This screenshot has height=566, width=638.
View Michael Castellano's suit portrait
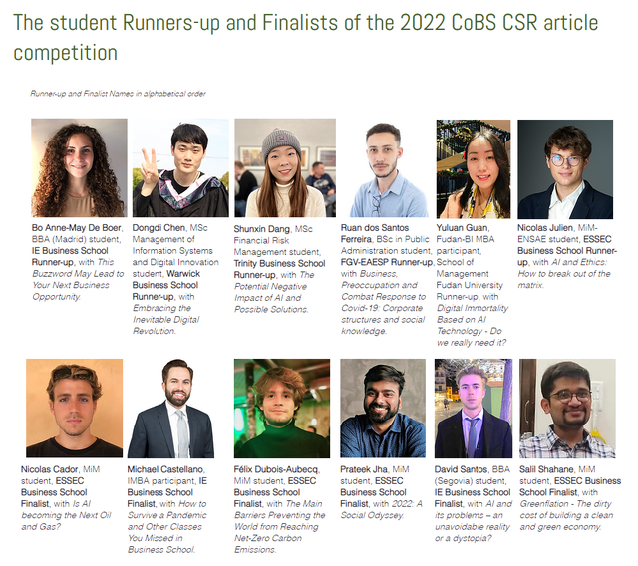[170, 409]
